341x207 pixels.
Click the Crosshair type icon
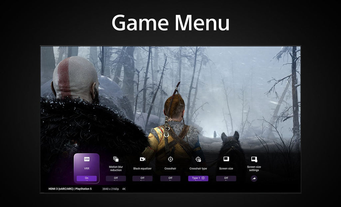198,159
